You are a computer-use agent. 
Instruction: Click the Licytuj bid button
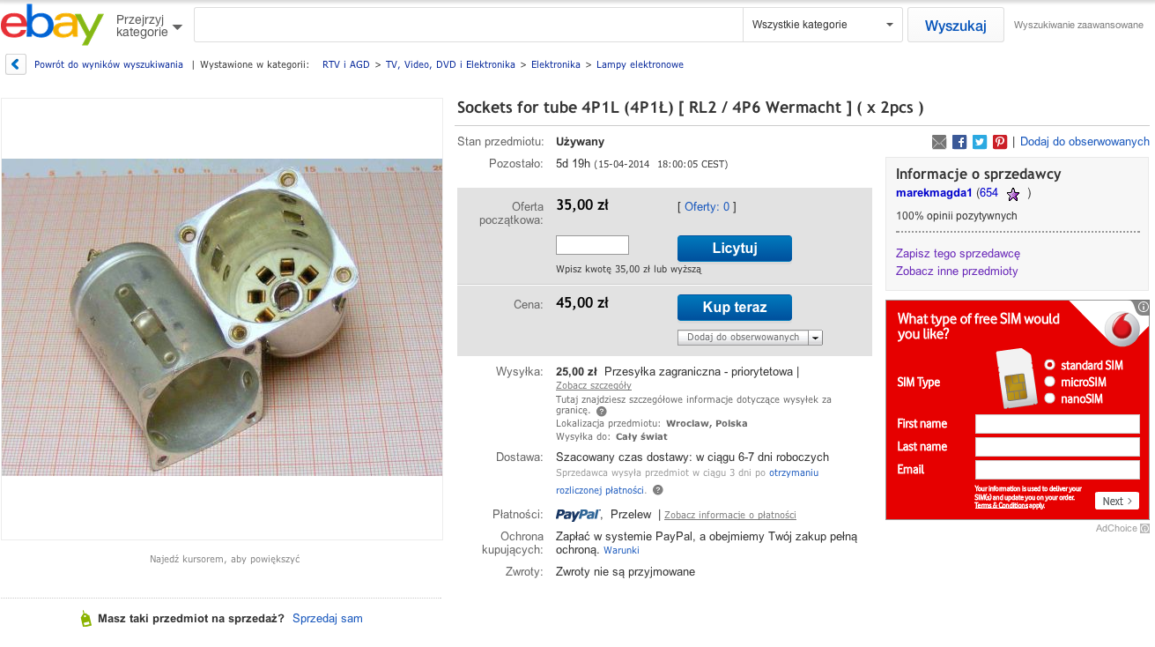735,249
